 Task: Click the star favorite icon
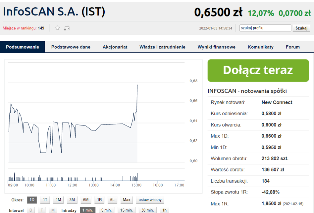click(57, 28)
